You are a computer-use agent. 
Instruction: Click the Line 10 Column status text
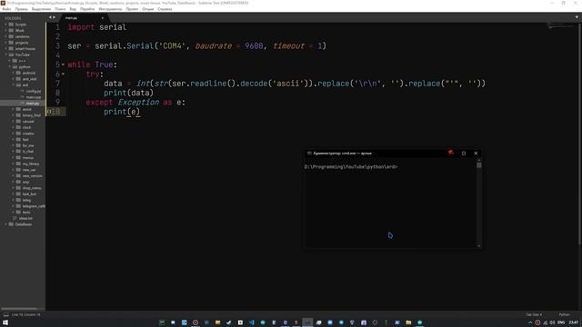pyautogui.click(x=26, y=315)
